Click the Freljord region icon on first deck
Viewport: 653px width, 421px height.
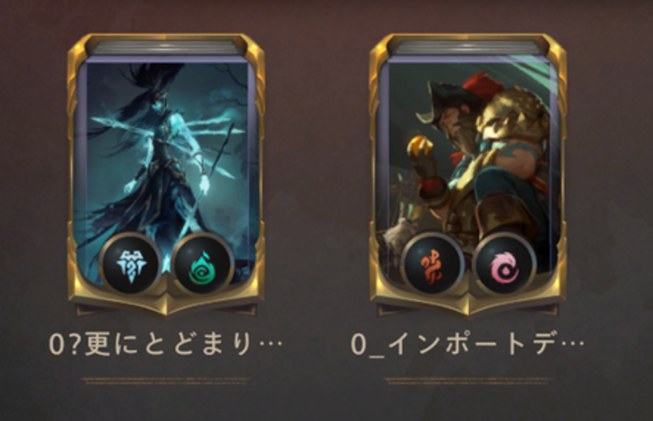click(x=131, y=264)
